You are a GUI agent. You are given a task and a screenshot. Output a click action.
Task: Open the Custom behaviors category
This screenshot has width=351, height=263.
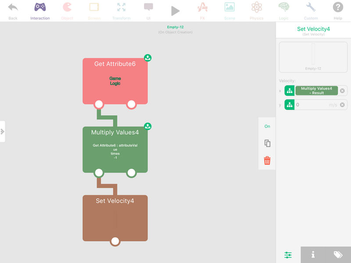311,11
